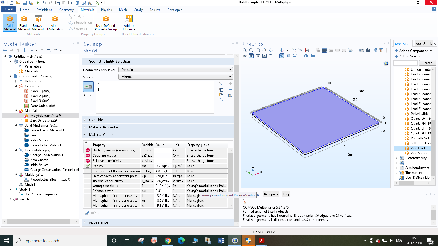The image size is (438, 246).
Task: Click the Image Snapshot camera icon
Action: point(306,56)
